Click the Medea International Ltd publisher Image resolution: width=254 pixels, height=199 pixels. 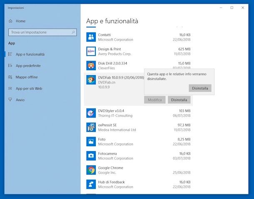click(x=117, y=130)
